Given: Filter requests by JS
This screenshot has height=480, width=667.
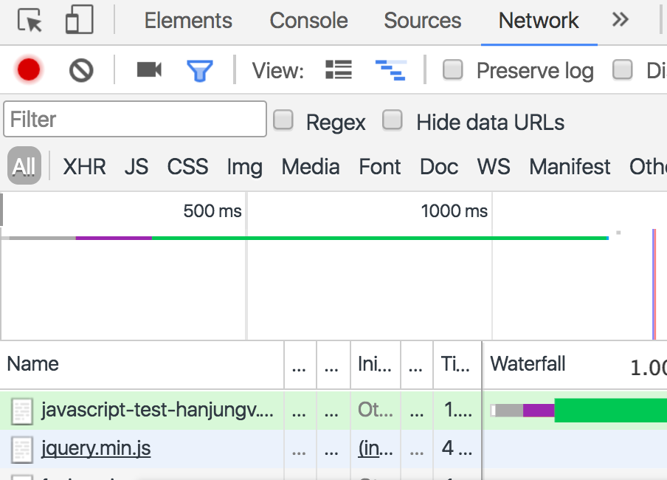Looking at the screenshot, I should pyautogui.click(x=136, y=167).
